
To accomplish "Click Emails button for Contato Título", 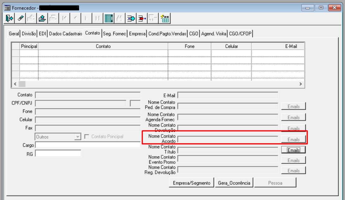I will coord(293,150).
